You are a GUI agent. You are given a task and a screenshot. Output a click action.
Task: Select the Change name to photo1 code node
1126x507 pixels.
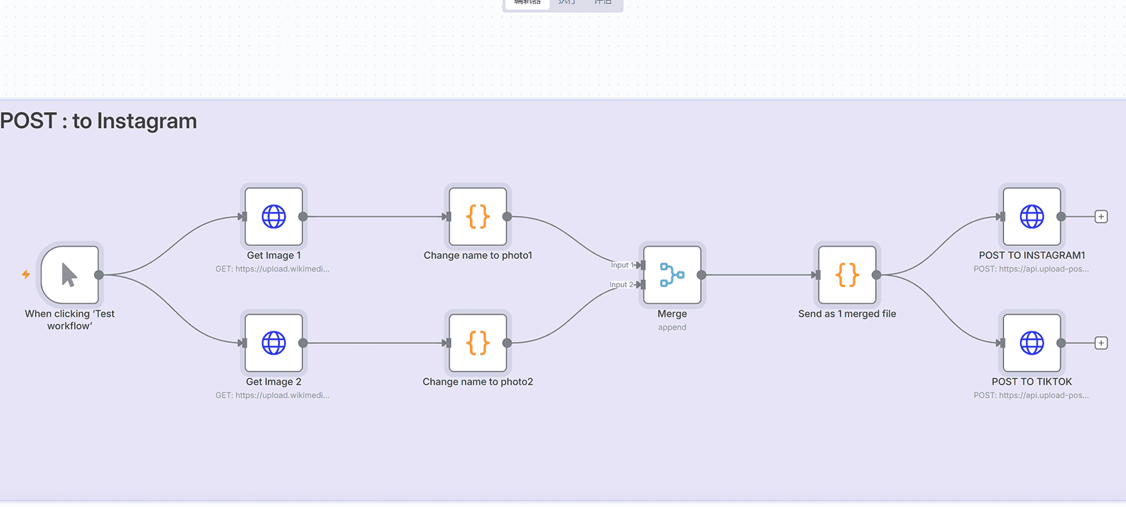478,217
